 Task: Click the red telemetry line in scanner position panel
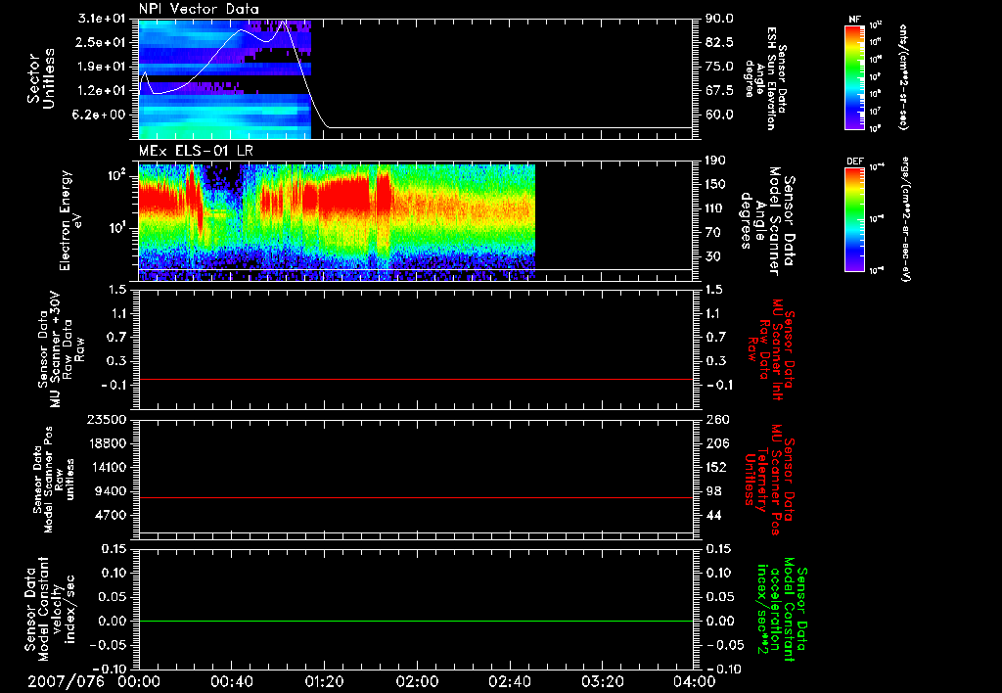click(416, 497)
